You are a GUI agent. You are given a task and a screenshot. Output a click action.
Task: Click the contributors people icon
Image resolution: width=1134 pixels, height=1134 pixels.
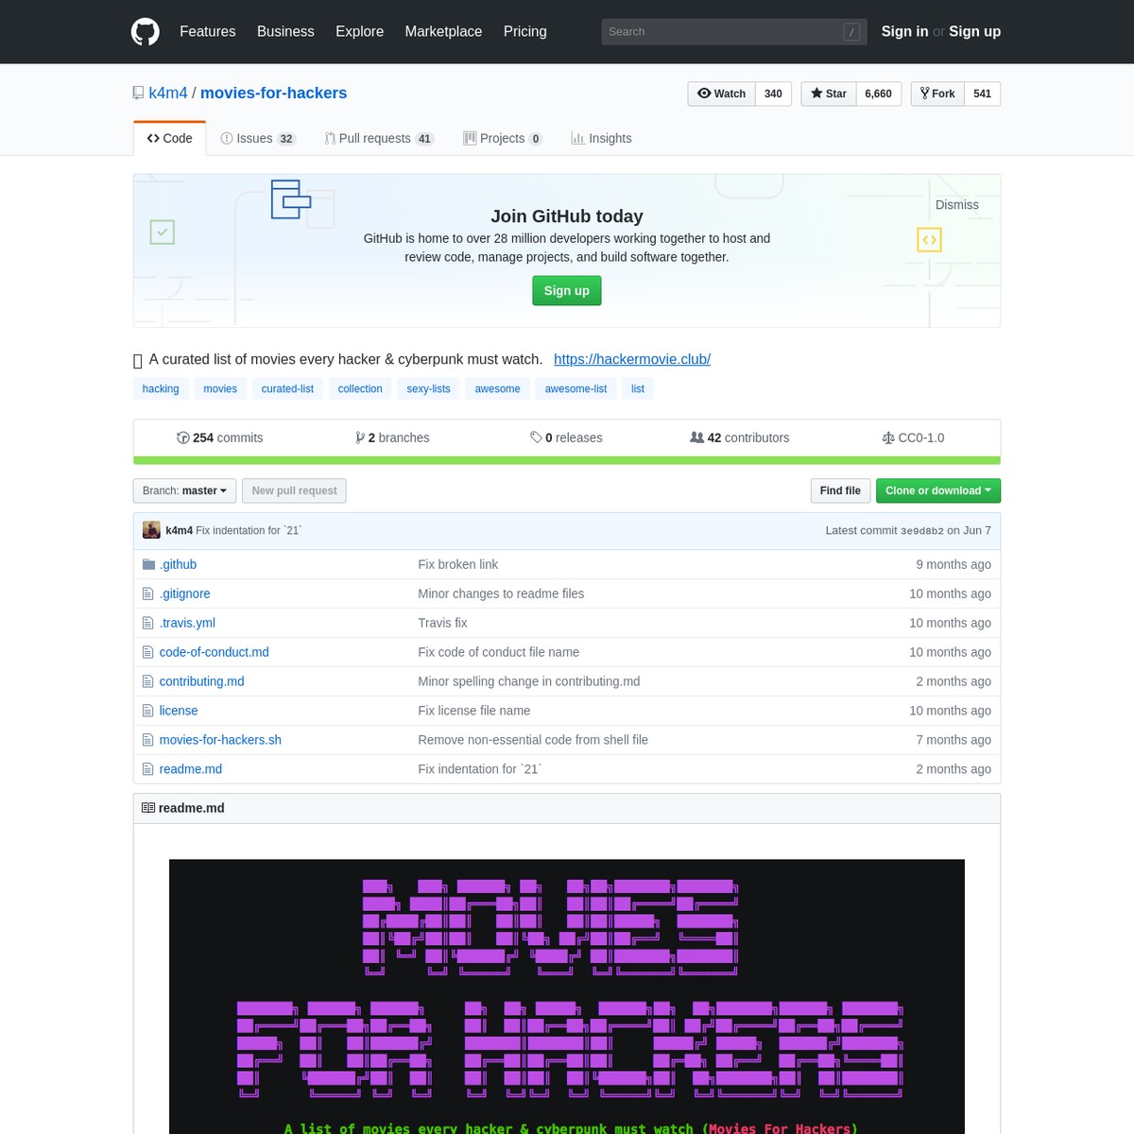(x=697, y=438)
